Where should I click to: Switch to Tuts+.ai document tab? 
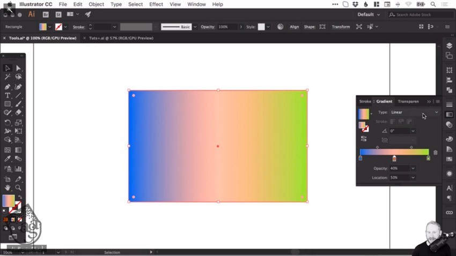[121, 38]
